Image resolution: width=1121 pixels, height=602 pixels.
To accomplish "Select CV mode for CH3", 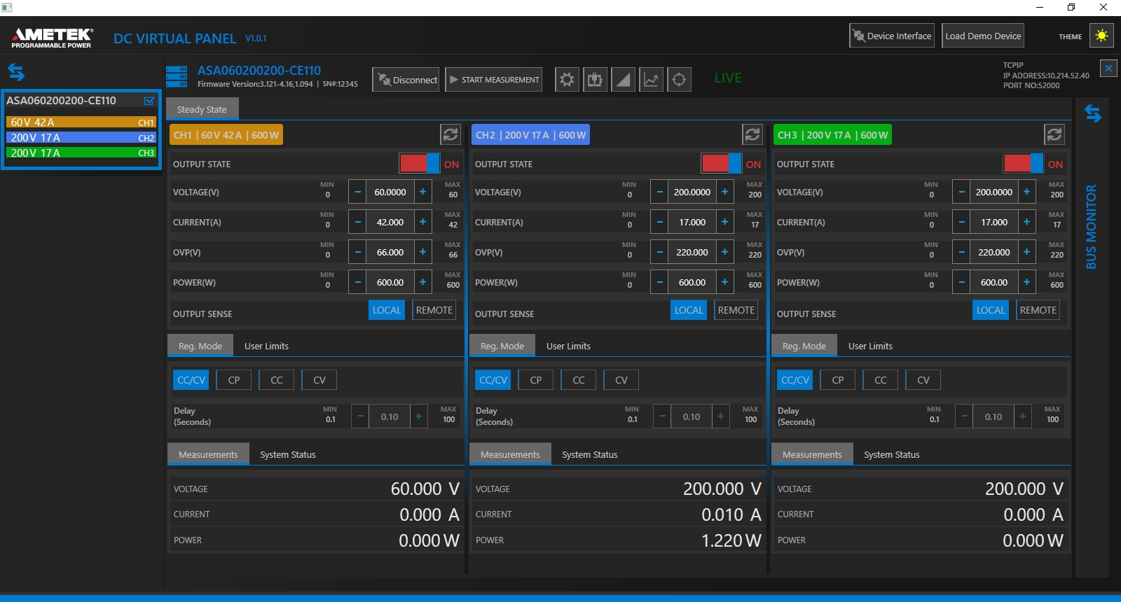I will pos(923,380).
